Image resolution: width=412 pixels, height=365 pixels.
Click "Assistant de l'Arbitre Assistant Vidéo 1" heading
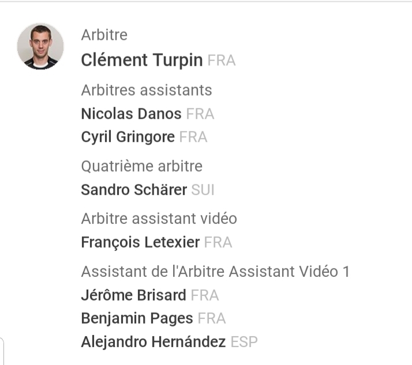[x=215, y=271]
